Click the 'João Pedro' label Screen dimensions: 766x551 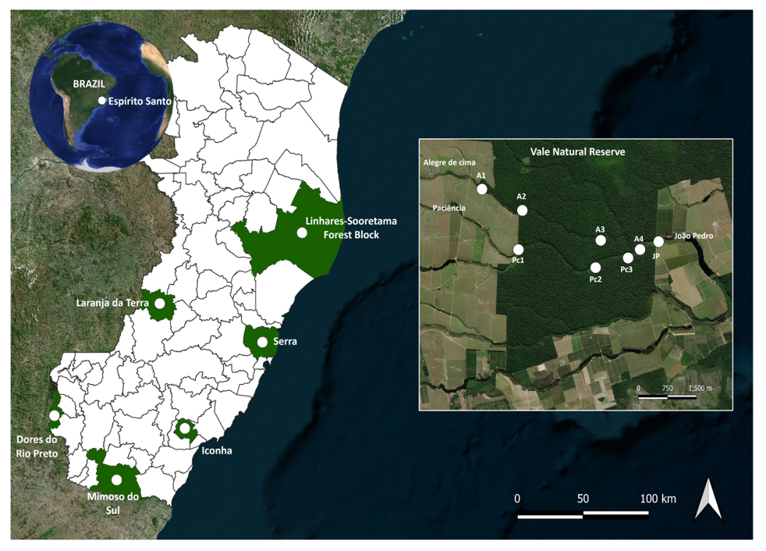[693, 236]
